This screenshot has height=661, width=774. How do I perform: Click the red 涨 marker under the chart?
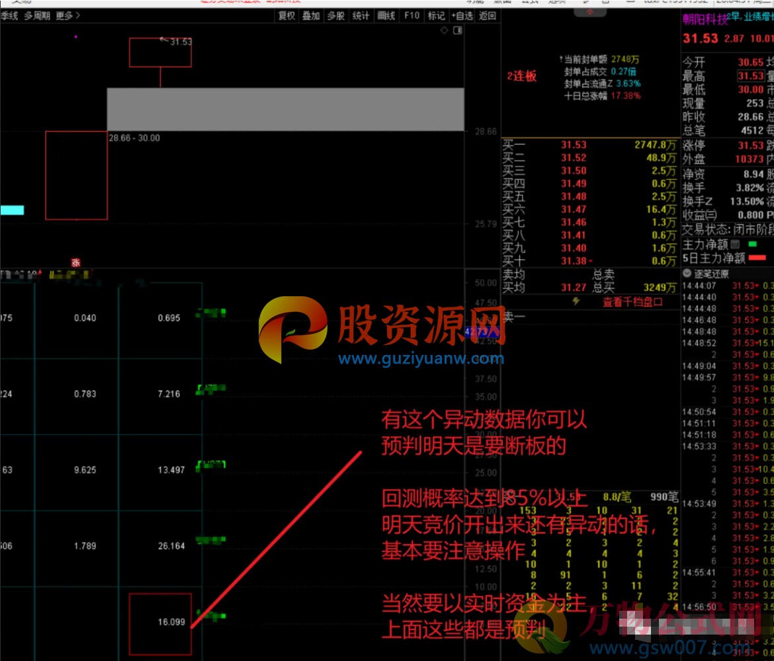[x=75, y=262]
